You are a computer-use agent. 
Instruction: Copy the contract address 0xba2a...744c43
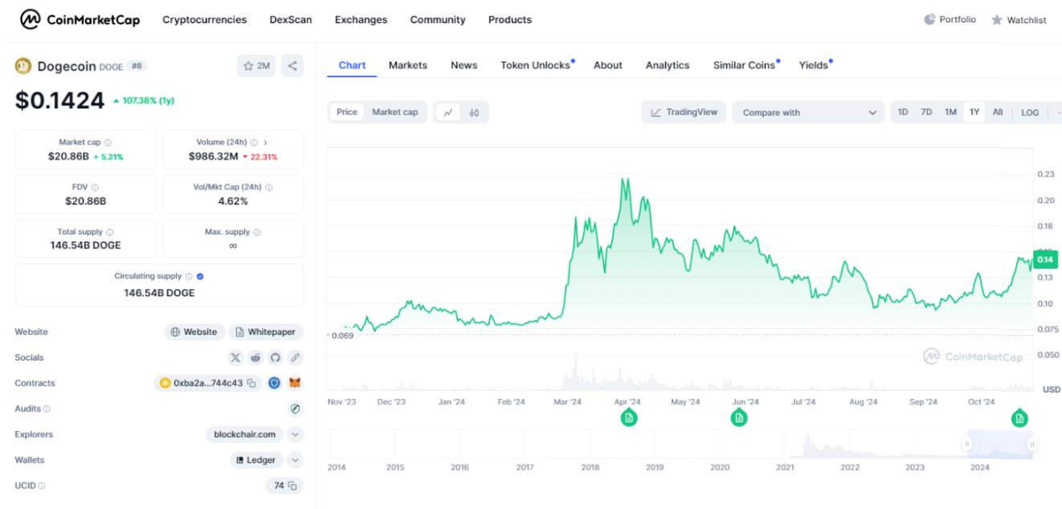[x=251, y=383]
